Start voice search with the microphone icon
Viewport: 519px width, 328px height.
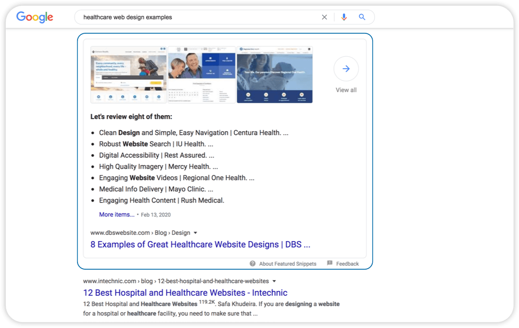(x=344, y=17)
